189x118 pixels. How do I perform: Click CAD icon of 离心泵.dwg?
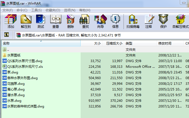click(4, 89)
